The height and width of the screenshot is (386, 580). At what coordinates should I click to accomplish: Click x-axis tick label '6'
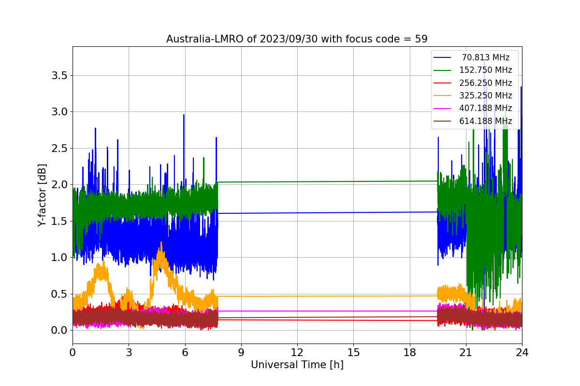click(185, 352)
